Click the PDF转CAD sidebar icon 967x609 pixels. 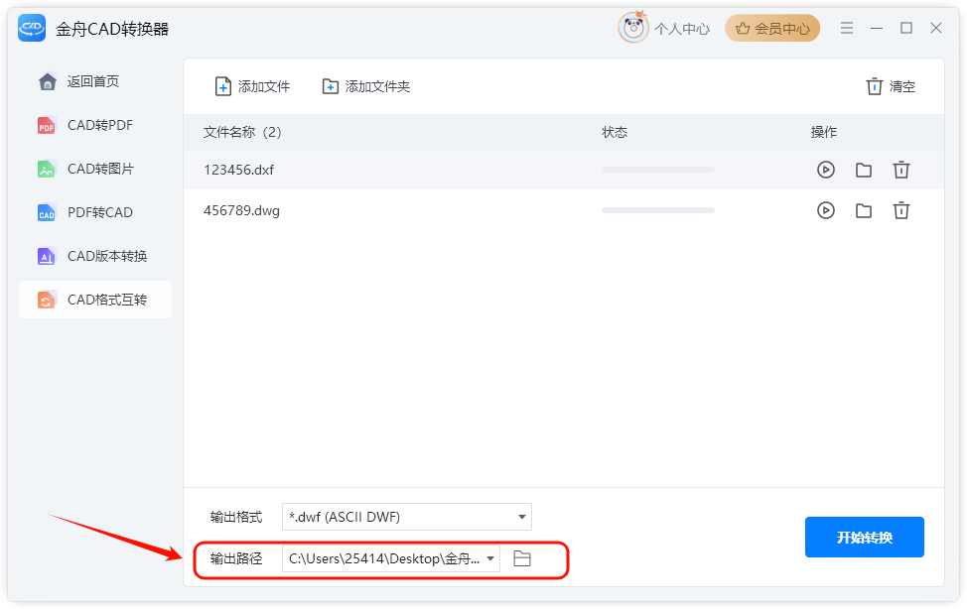click(x=47, y=212)
